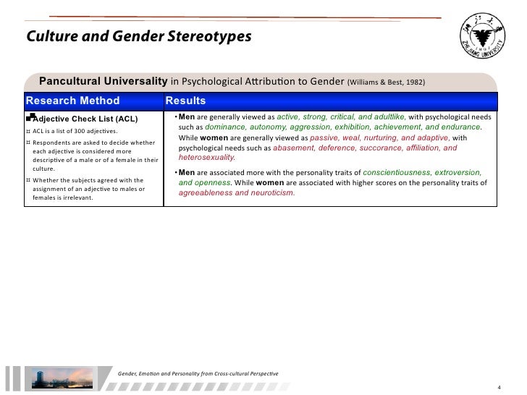Click the slide page number 4

510,386
